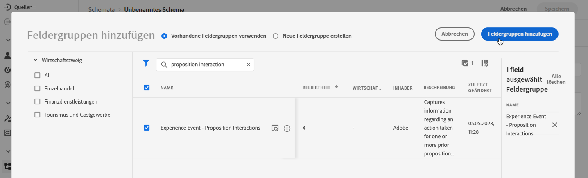Open the column settings icon
This screenshot has width=588, height=178.
(485, 63)
